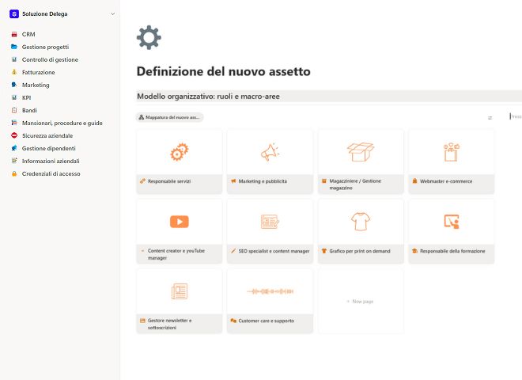Click Magazziniere / Gestione magazzino title
Image resolution: width=522 pixels, height=380 pixels.
(x=355, y=184)
